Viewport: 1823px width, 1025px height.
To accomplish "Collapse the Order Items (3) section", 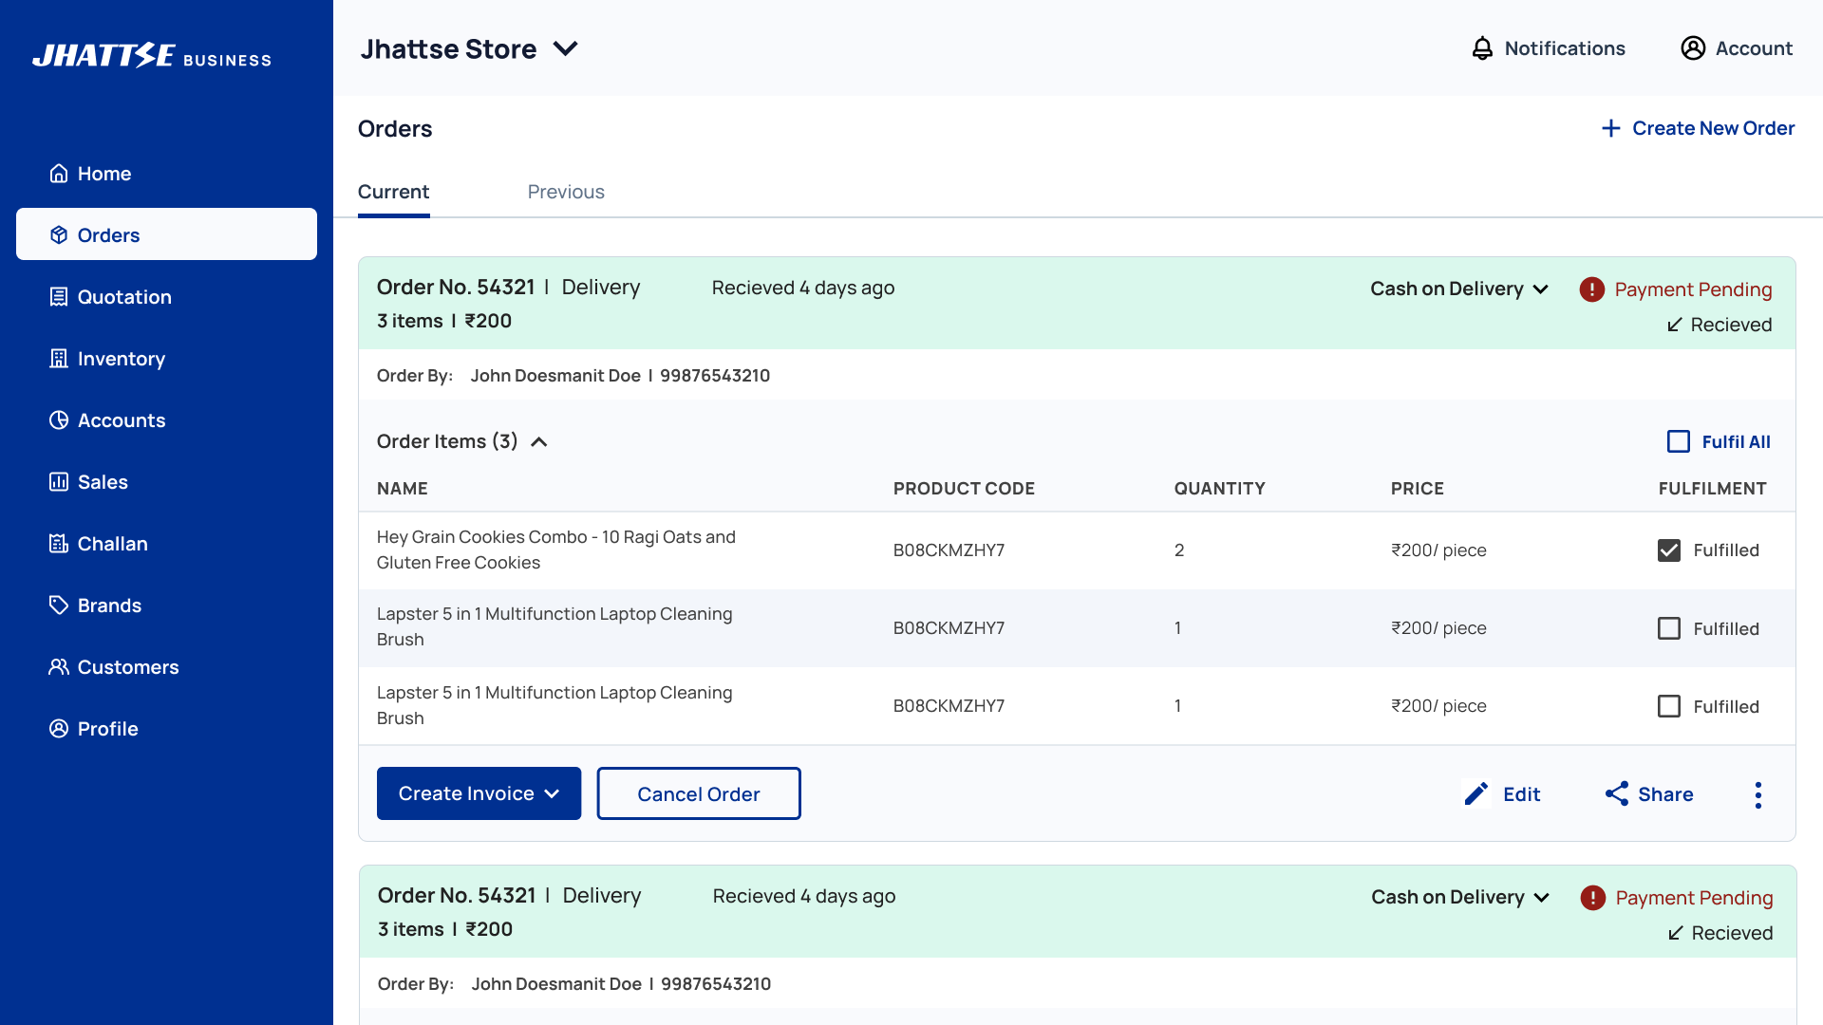I will [x=539, y=442].
